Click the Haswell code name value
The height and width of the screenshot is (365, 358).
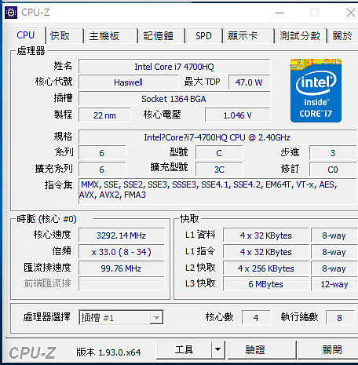128,82
